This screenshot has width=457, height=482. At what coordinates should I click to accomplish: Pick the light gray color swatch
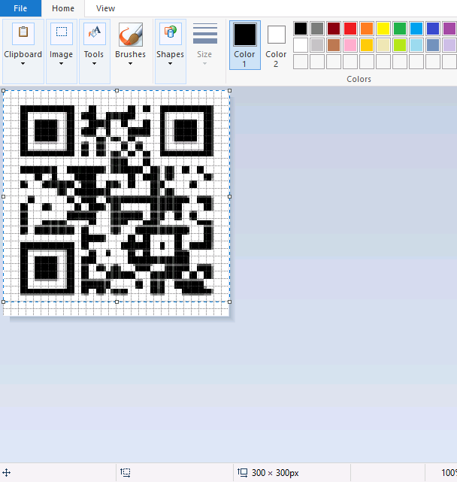(x=317, y=45)
